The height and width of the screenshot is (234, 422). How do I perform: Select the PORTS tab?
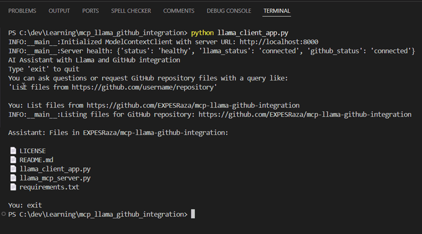(x=91, y=11)
